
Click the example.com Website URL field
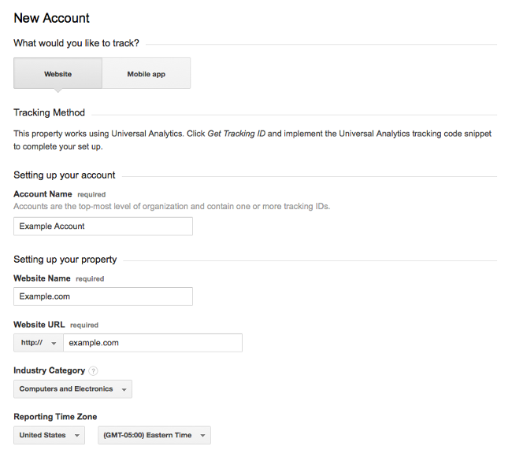(x=152, y=343)
